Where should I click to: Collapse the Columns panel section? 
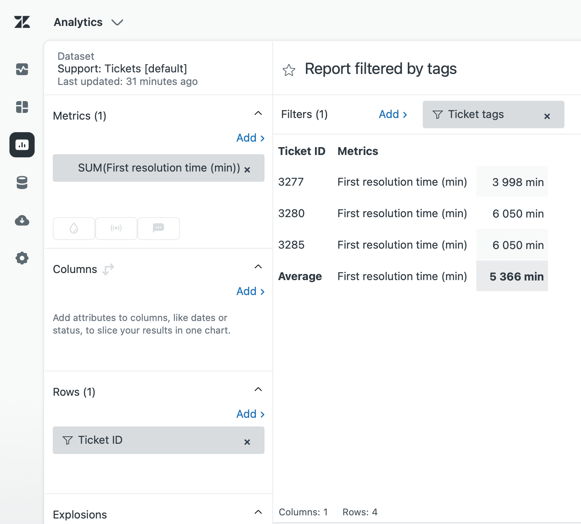coord(258,267)
